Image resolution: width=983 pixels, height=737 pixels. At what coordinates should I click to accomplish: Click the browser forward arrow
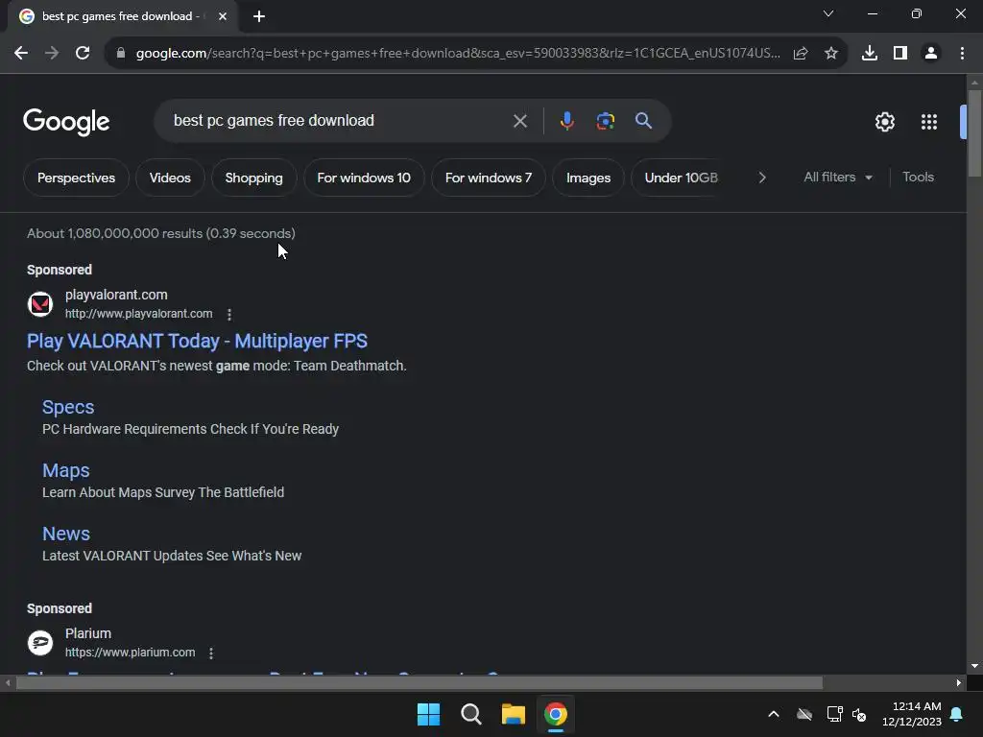tap(52, 54)
